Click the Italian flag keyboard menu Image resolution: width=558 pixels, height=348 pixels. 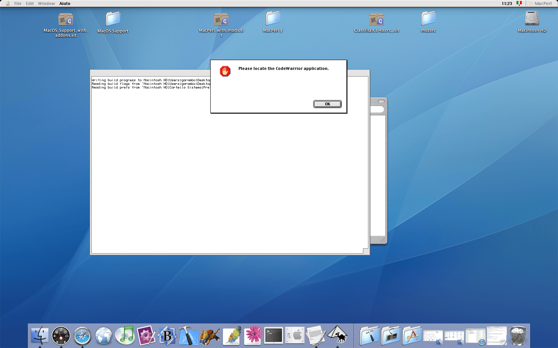click(x=519, y=3)
